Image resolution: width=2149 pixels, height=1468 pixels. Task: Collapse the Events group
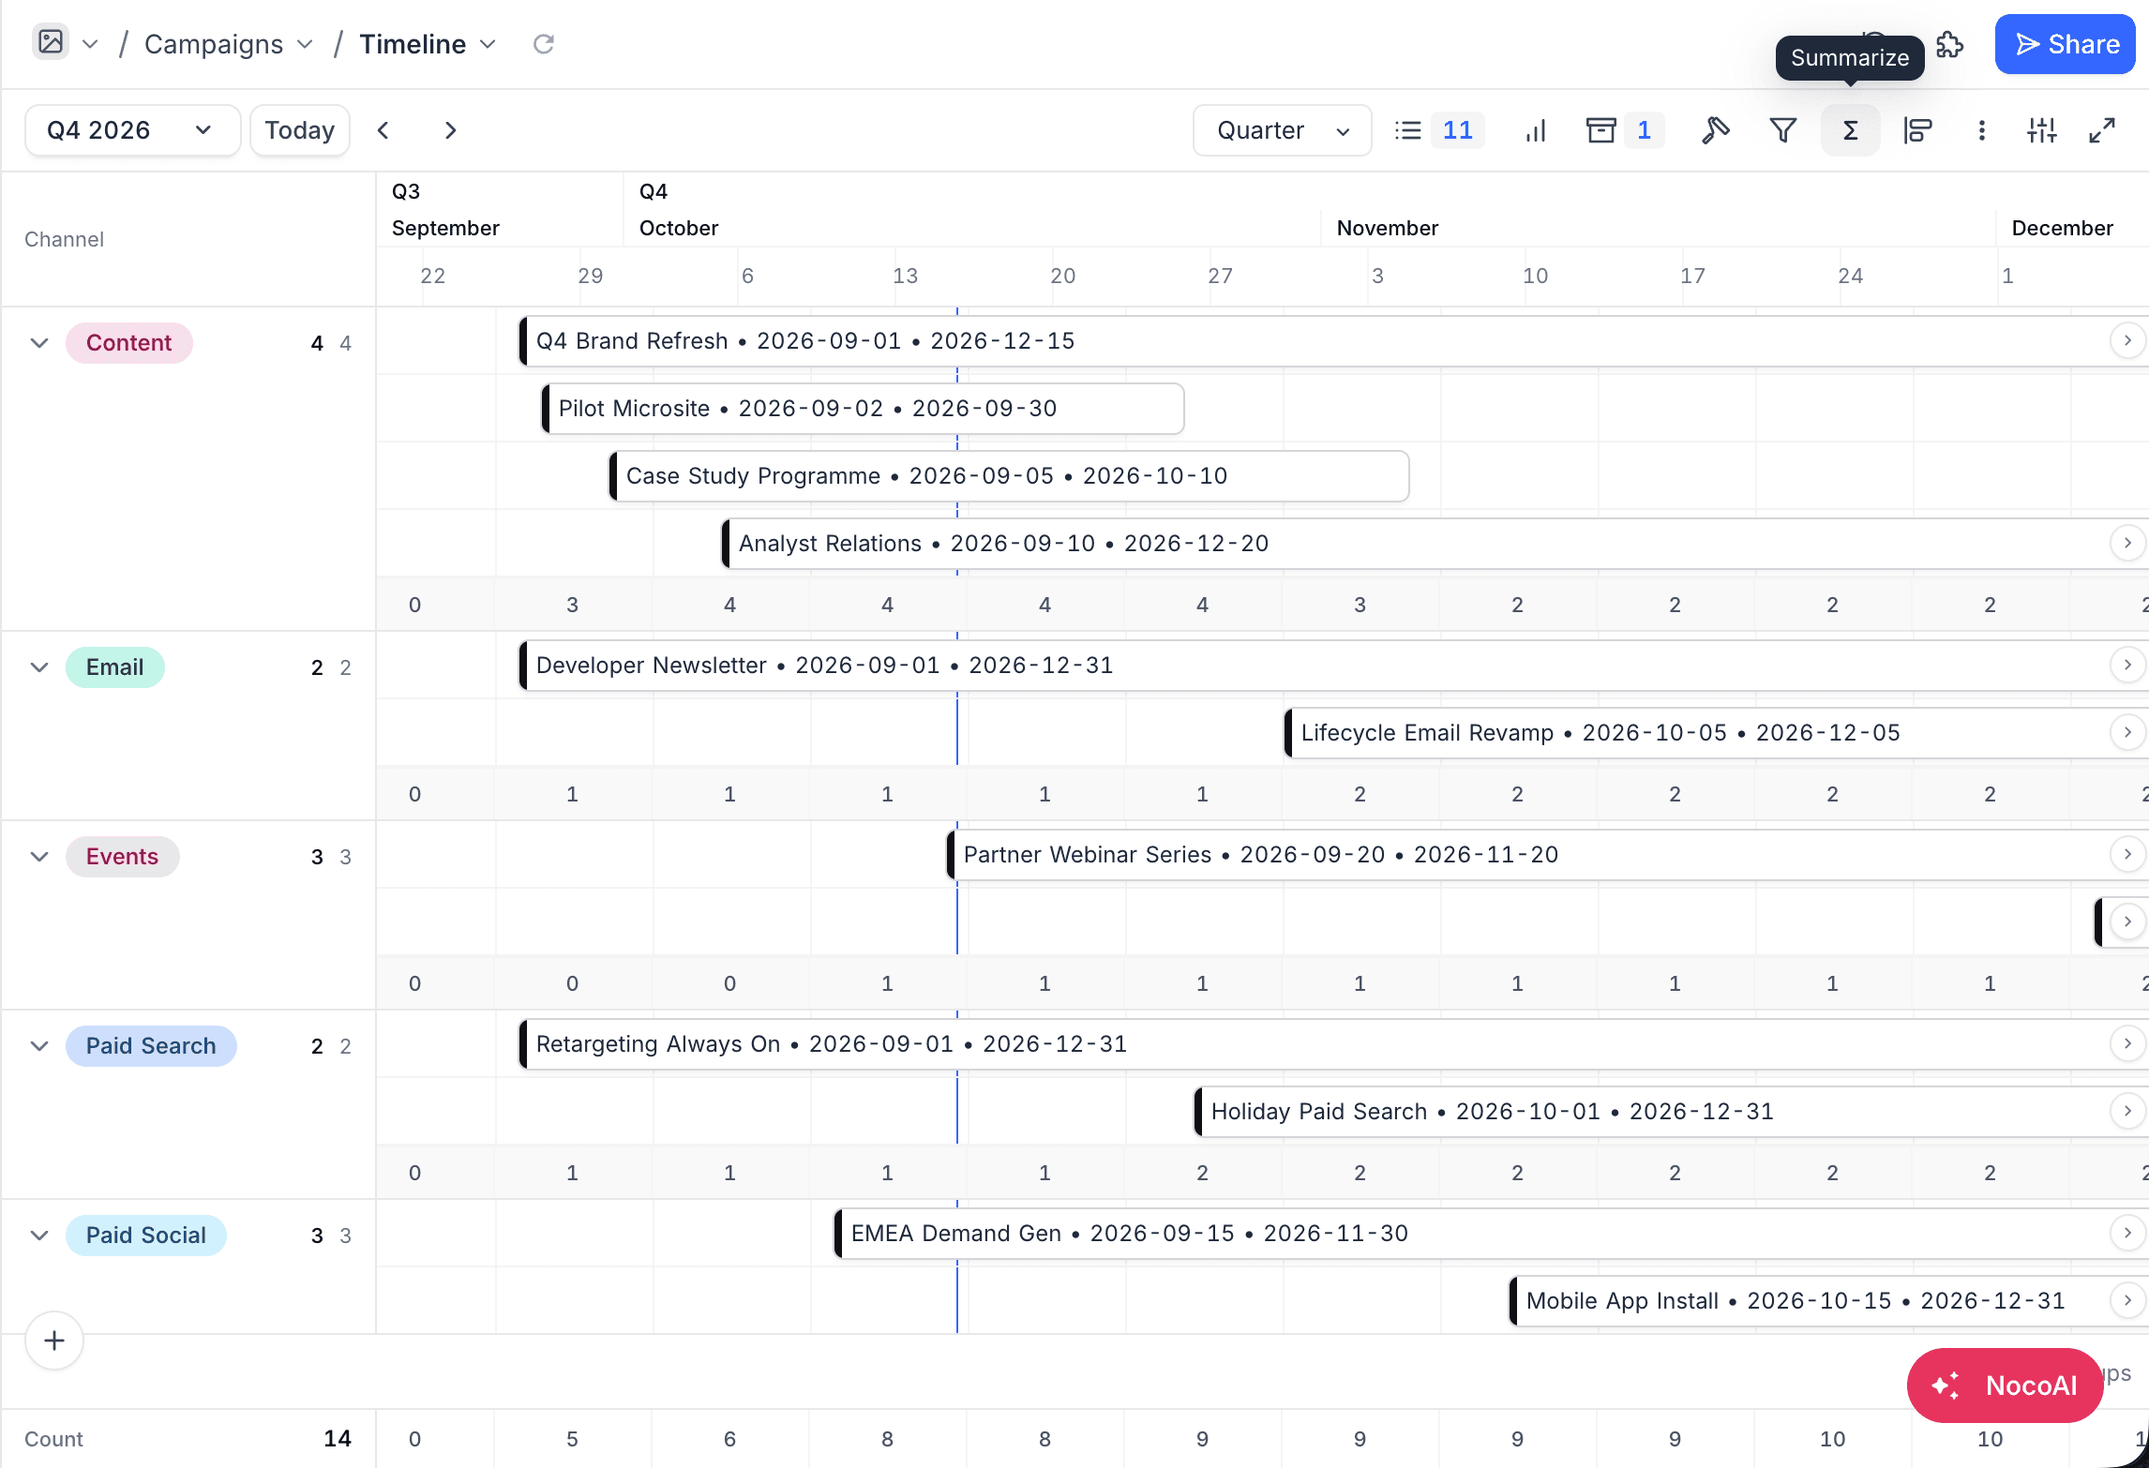(39, 857)
